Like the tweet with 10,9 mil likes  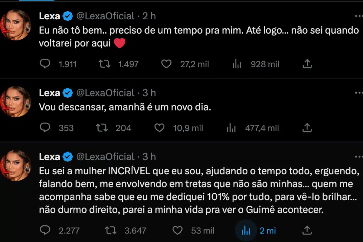click(160, 128)
